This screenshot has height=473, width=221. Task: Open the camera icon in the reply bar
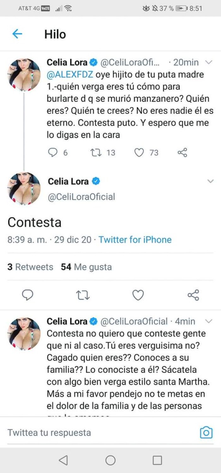click(x=206, y=433)
